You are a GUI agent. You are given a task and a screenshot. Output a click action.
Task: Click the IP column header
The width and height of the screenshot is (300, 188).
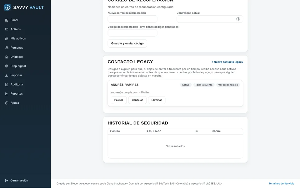coord(197,131)
